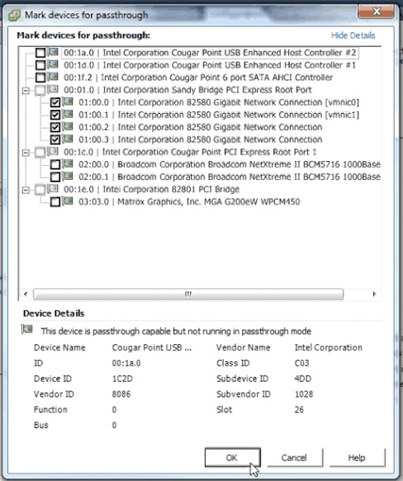Select the 6 port SATA AHCI Controller row
The image size is (403, 481).
(198, 78)
